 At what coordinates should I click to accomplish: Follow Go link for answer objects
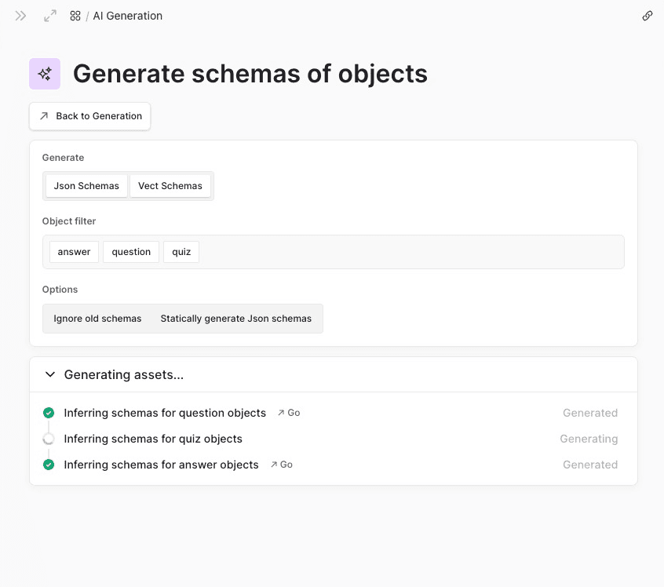282,465
